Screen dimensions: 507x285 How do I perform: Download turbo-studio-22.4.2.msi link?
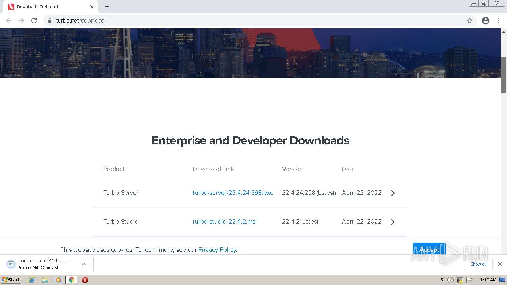click(225, 222)
